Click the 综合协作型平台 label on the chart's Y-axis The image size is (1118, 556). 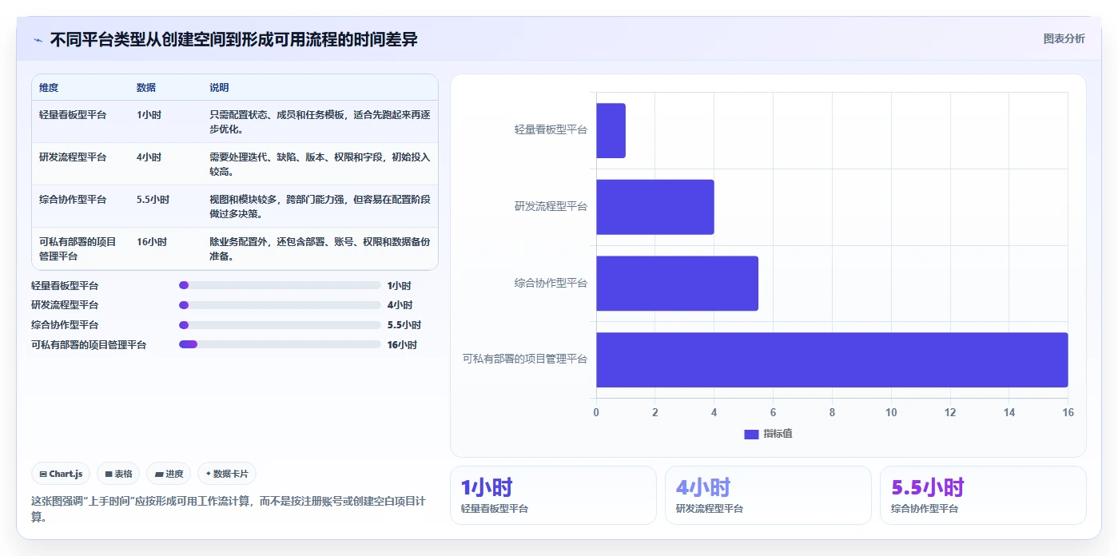551,283
